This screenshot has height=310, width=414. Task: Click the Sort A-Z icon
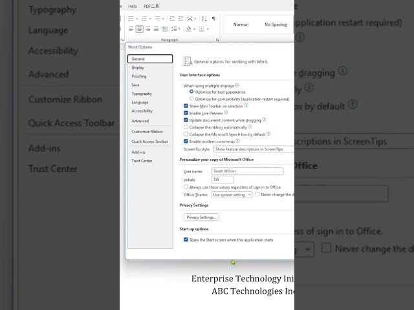(204, 19)
